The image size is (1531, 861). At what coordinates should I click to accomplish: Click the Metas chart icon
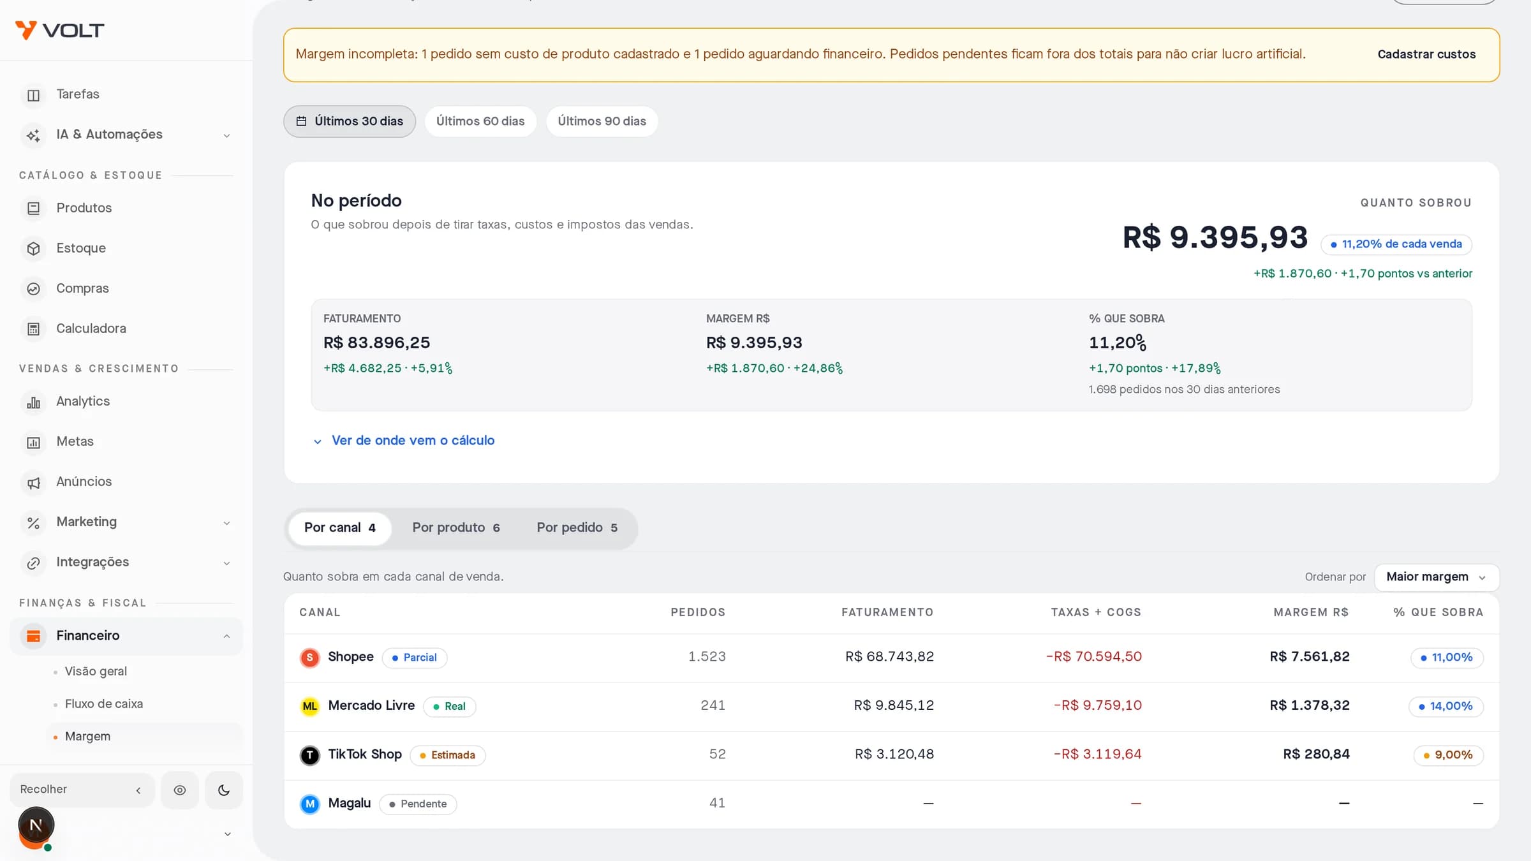[x=33, y=442]
